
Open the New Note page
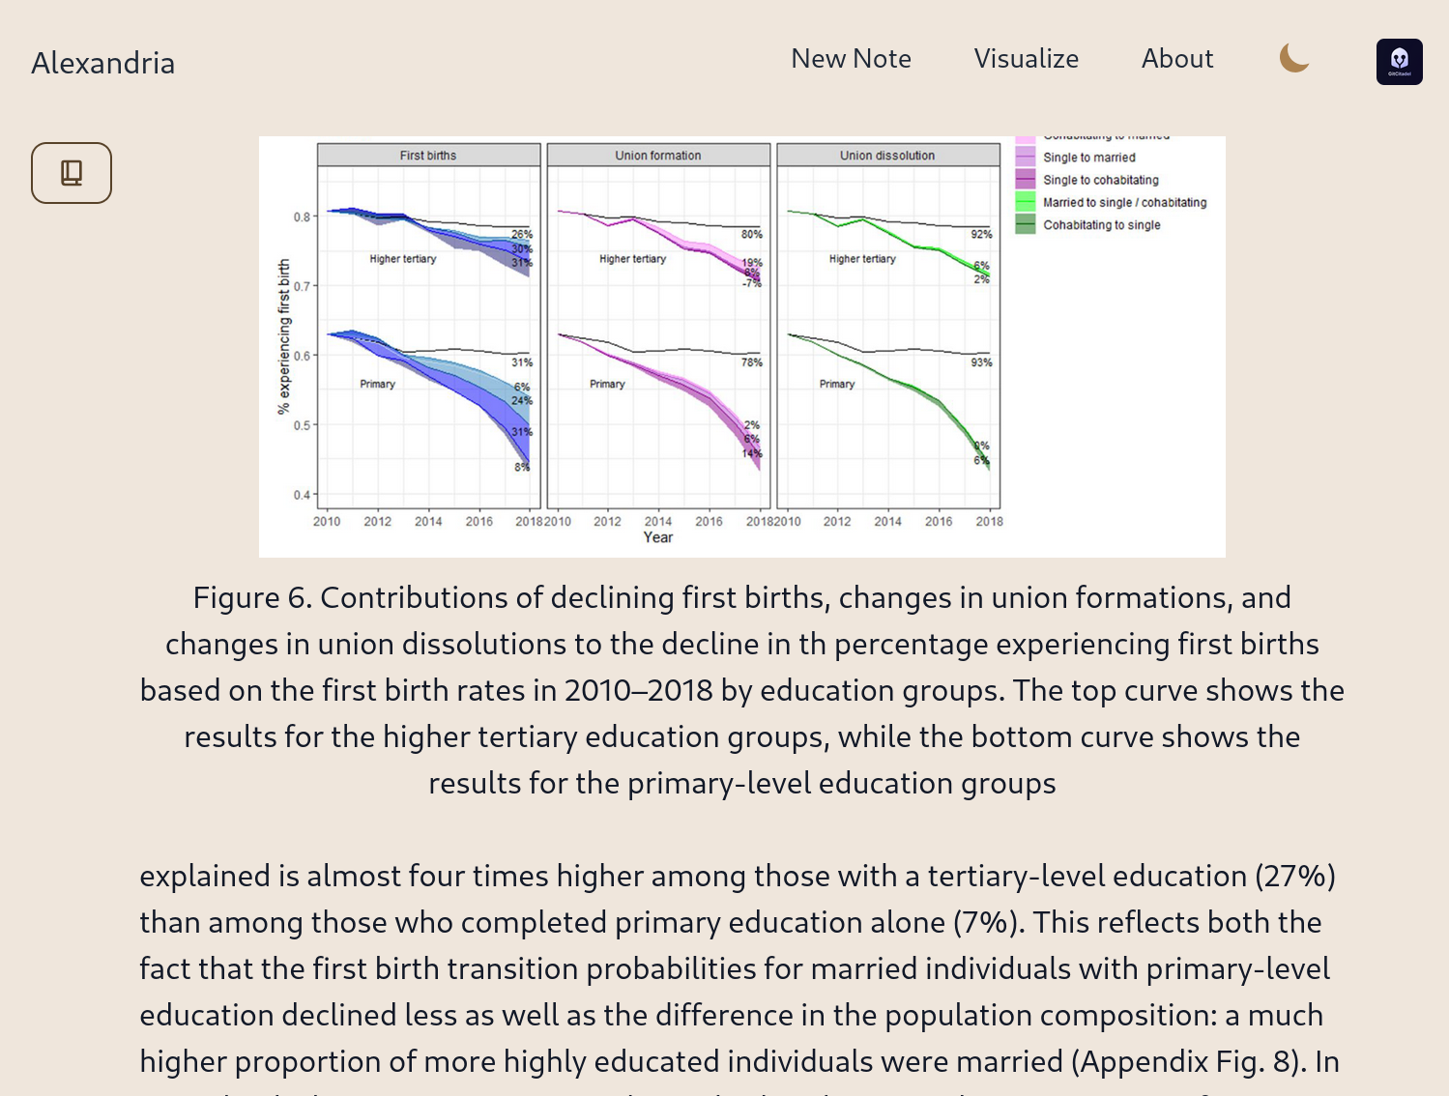pyautogui.click(x=851, y=59)
